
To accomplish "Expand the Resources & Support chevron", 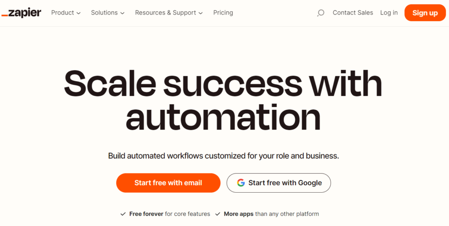I will tap(200, 13).
